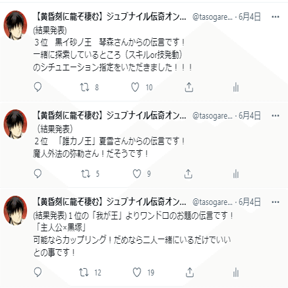Retweet the 魔人外法の弥勒さん tweet
288x288 pixels.
pyautogui.click(x=86, y=174)
